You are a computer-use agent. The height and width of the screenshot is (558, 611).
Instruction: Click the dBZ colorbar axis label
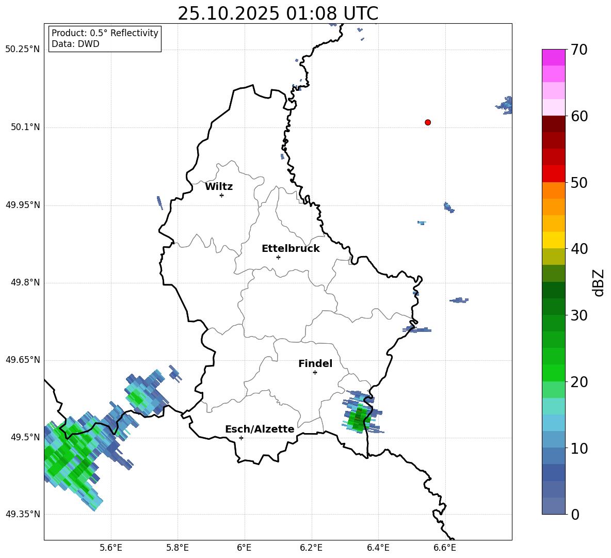point(598,282)
